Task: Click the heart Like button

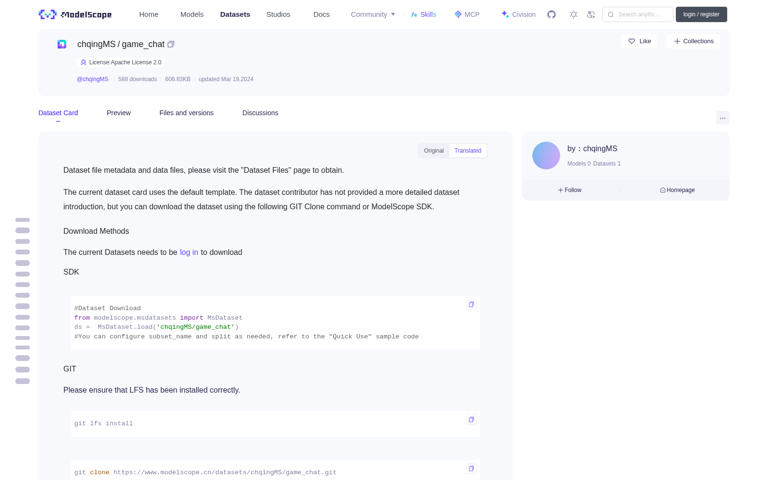Action: [639, 41]
